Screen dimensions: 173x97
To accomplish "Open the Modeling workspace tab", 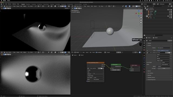I will [28, 4].
